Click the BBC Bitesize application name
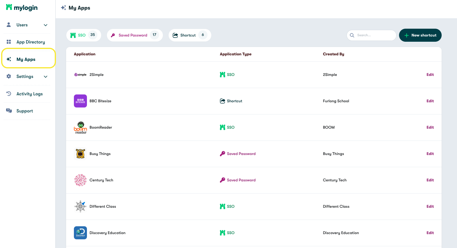 pos(100,101)
